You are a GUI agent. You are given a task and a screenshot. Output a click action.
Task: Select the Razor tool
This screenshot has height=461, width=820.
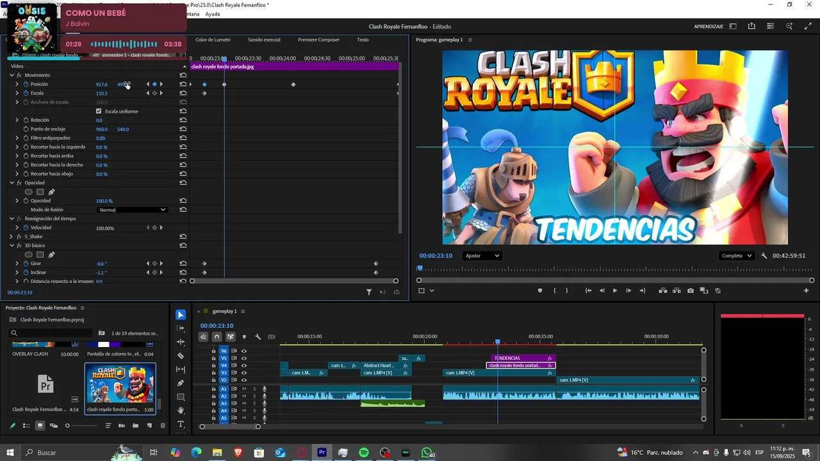tap(181, 355)
